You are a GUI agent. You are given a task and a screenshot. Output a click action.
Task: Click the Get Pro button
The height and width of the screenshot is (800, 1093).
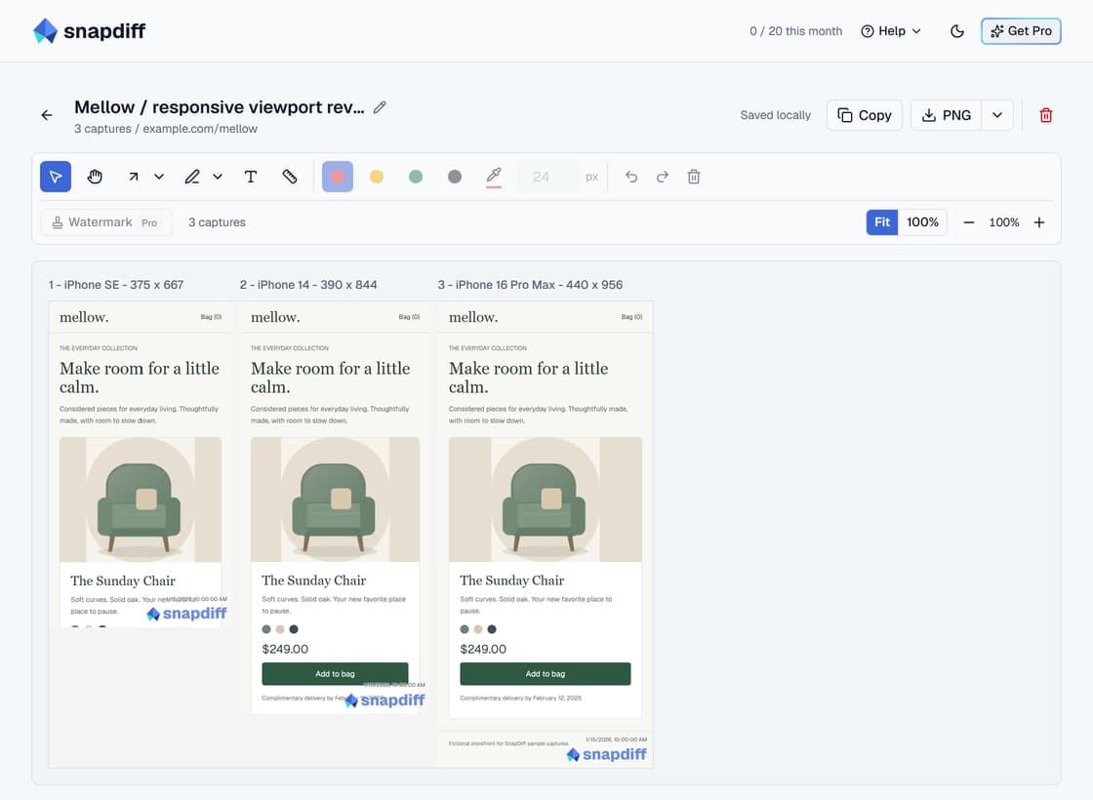(1021, 31)
